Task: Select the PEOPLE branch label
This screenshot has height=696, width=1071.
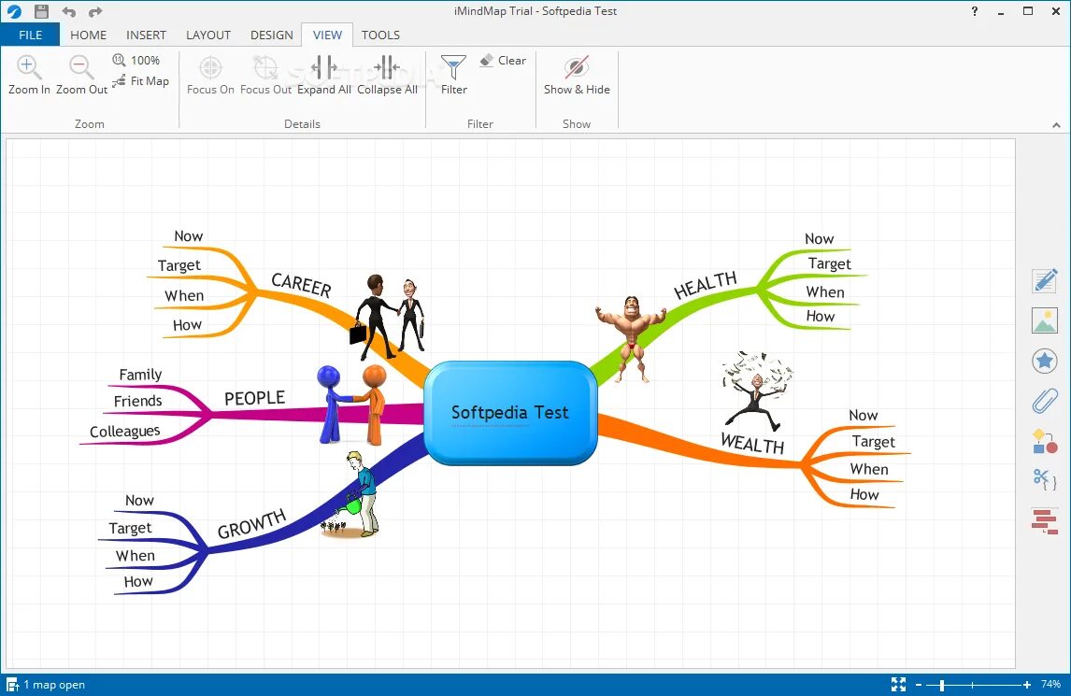Action: coord(254,398)
